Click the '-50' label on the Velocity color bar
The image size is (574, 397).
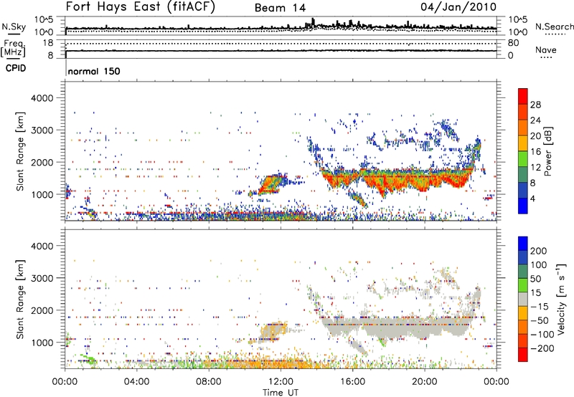coord(539,320)
